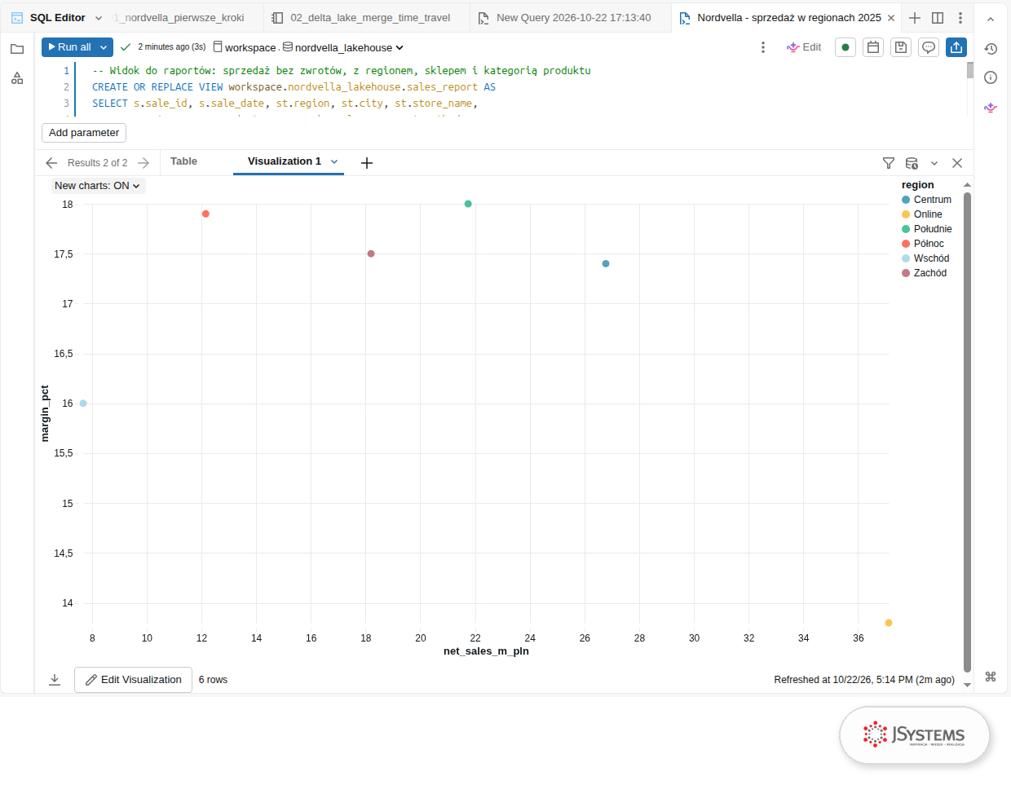The image size is (1011, 785).
Task: Open keyboard shortcuts command icon
Action: tap(991, 677)
